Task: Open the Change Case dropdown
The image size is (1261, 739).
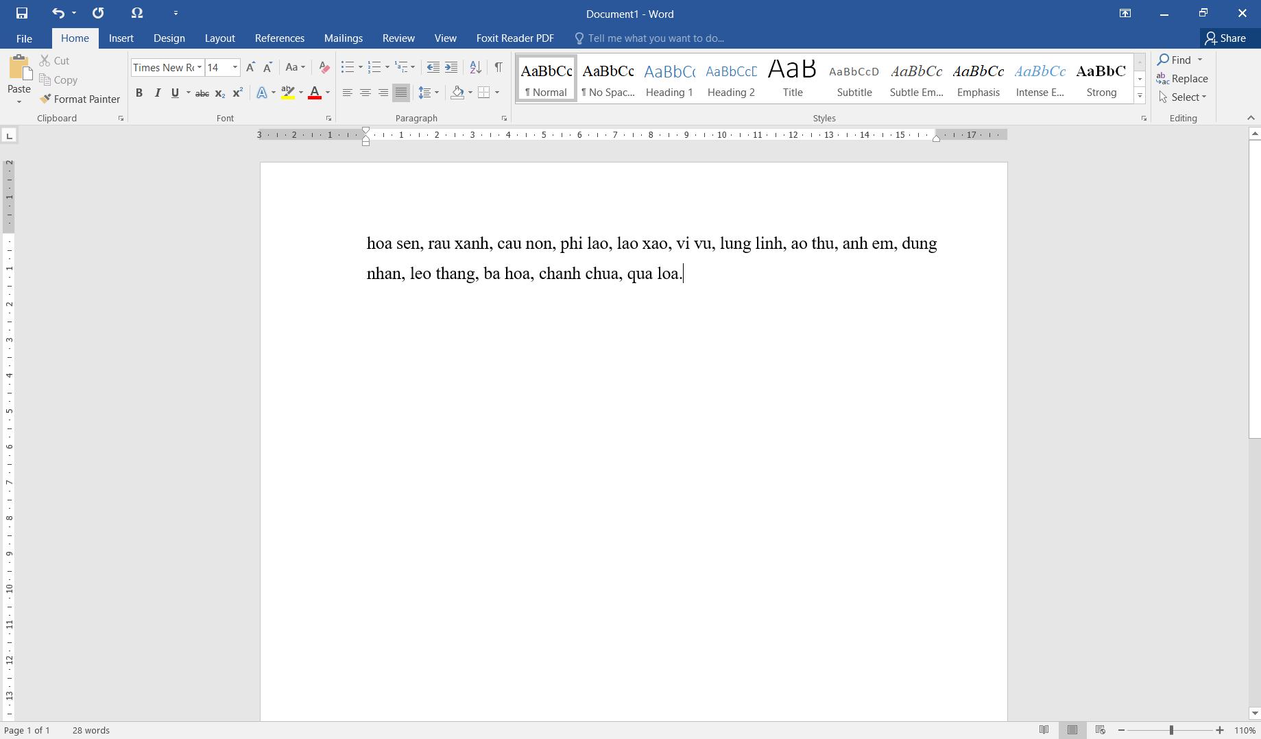Action: click(x=296, y=67)
